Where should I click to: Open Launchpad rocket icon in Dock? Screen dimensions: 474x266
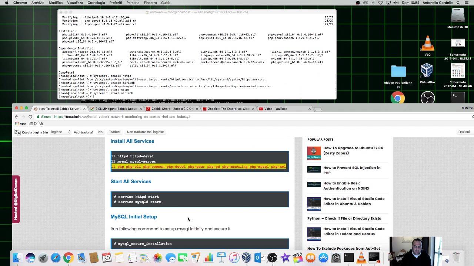43,258
